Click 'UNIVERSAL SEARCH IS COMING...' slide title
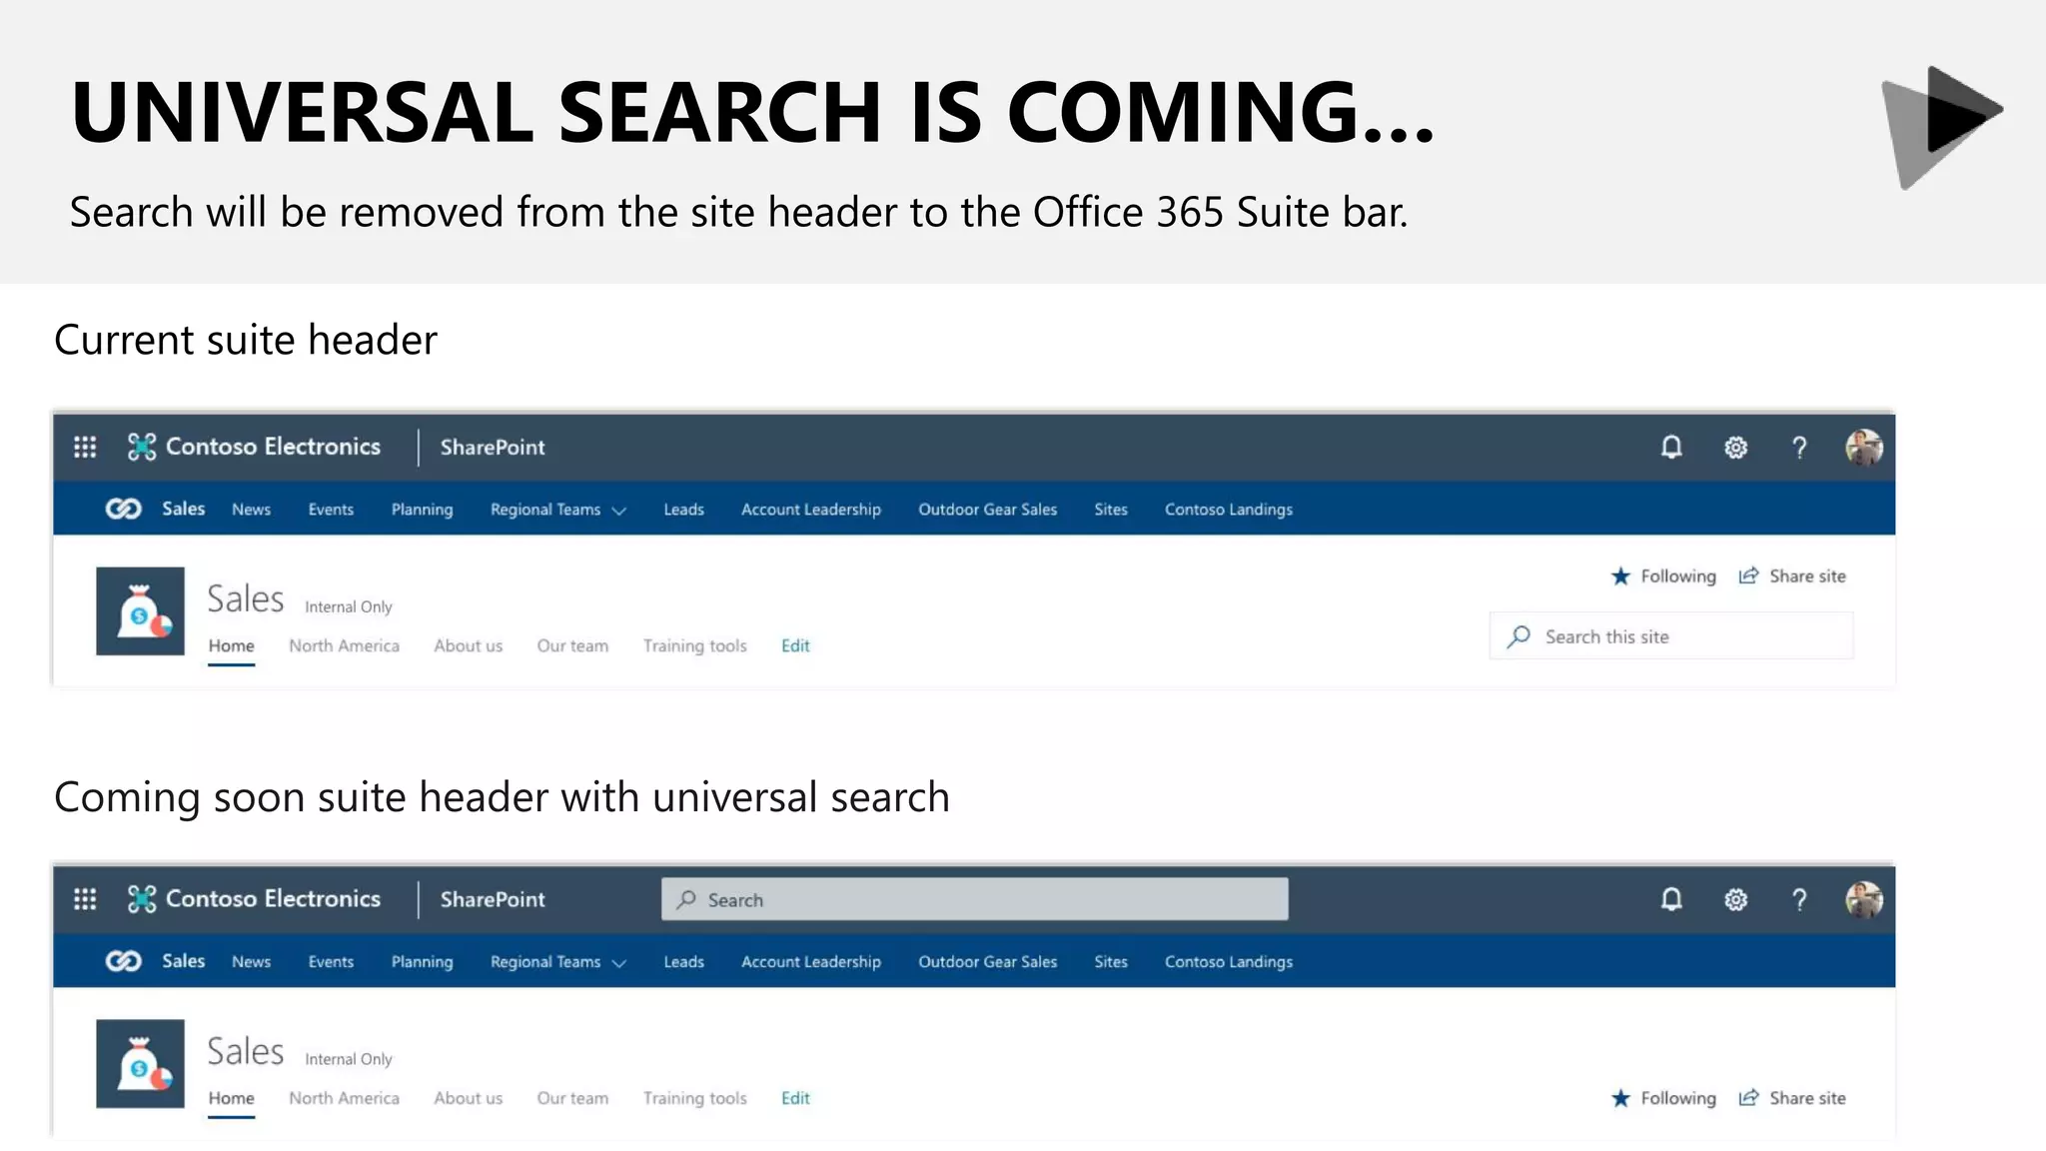The image size is (2046, 1151). [x=753, y=111]
